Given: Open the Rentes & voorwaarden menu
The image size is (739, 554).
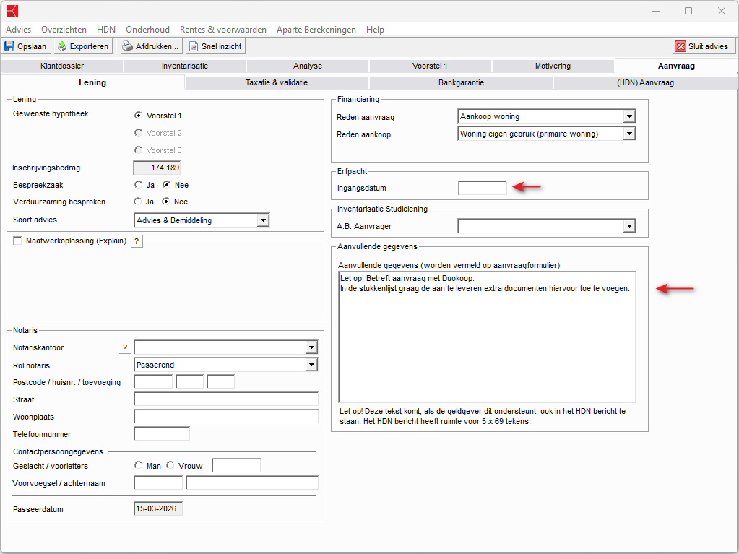Looking at the screenshot, I should (x=223, y=29).
